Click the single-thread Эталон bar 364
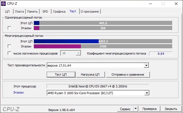Viewport: 183px width, 113px height. (x=103, y=28)
